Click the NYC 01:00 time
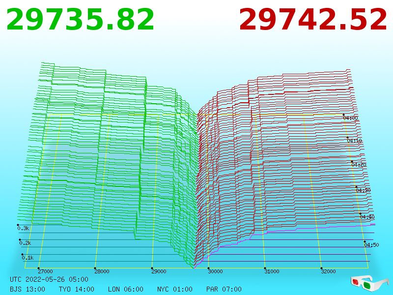This screenshot has height=295, width=393. tap(175, 289)
